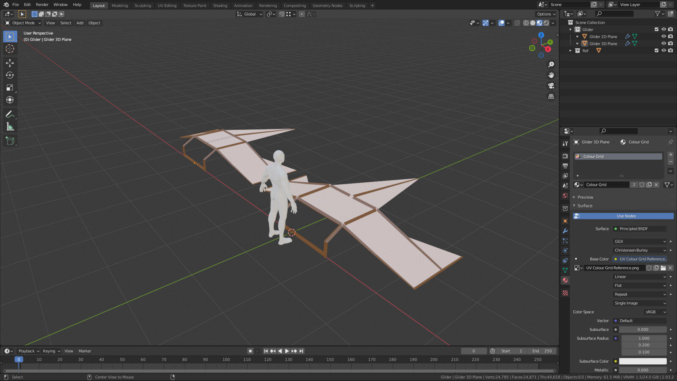Open the Render properties tab

(565, 156)
